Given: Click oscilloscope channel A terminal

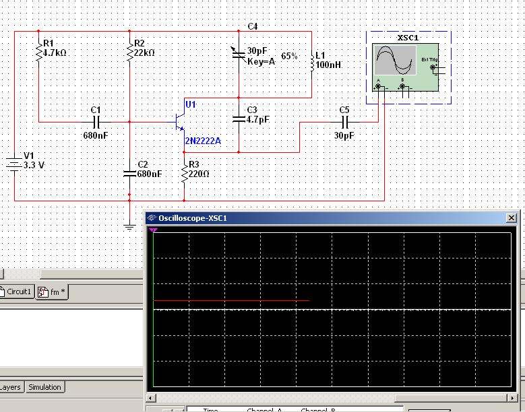Looking at the screenshot, I should 378,87.
